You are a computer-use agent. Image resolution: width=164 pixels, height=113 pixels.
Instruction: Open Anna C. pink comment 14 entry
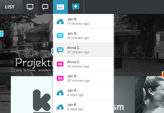[x=83, y=64]
